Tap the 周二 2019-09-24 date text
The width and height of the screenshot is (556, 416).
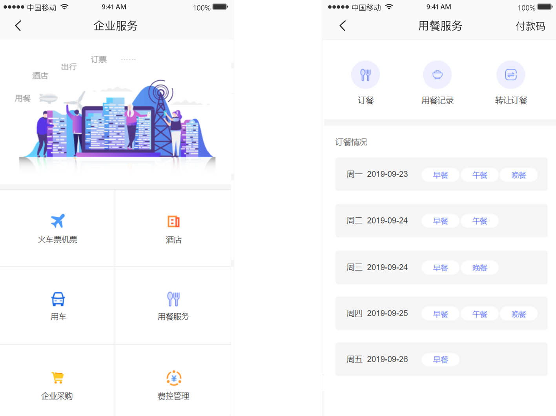click(x=377, y=220)
